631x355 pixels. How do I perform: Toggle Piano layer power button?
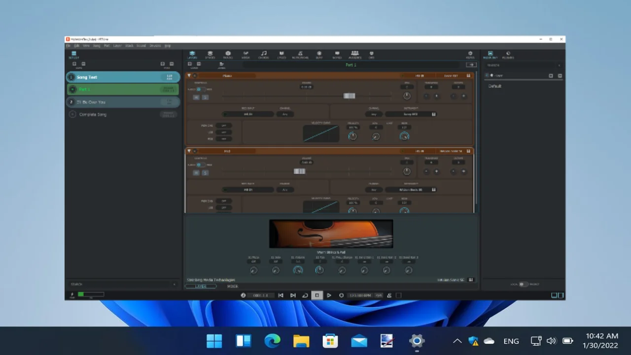point(195,75)
